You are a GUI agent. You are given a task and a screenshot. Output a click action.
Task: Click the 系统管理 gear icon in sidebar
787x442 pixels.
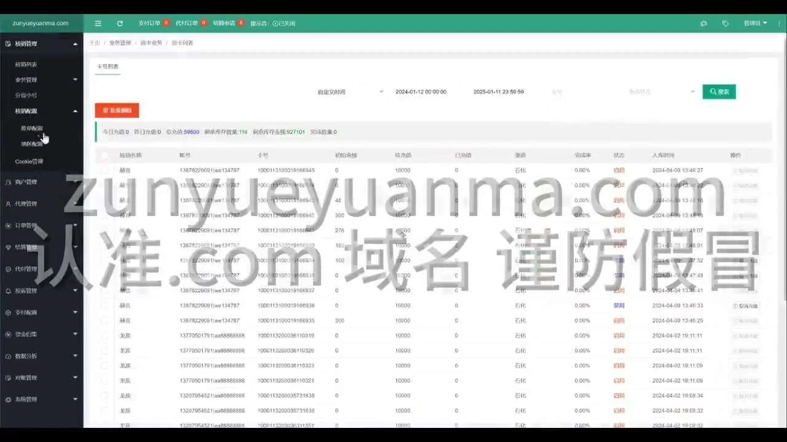[x=9, y=399]
